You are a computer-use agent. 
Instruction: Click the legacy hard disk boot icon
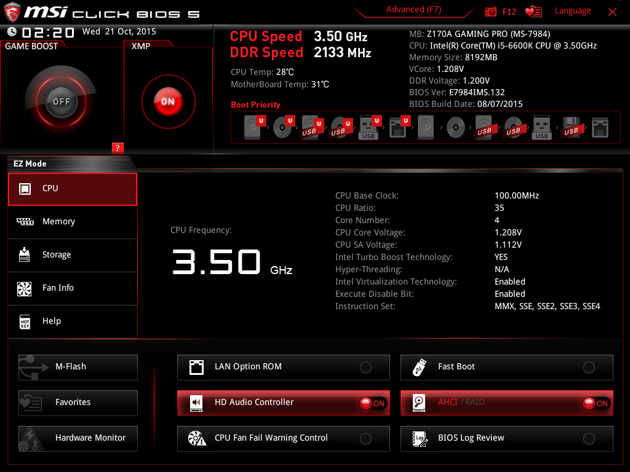(426, 127)
